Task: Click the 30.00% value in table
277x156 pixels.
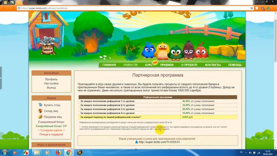Action: [x=186, y=105]
